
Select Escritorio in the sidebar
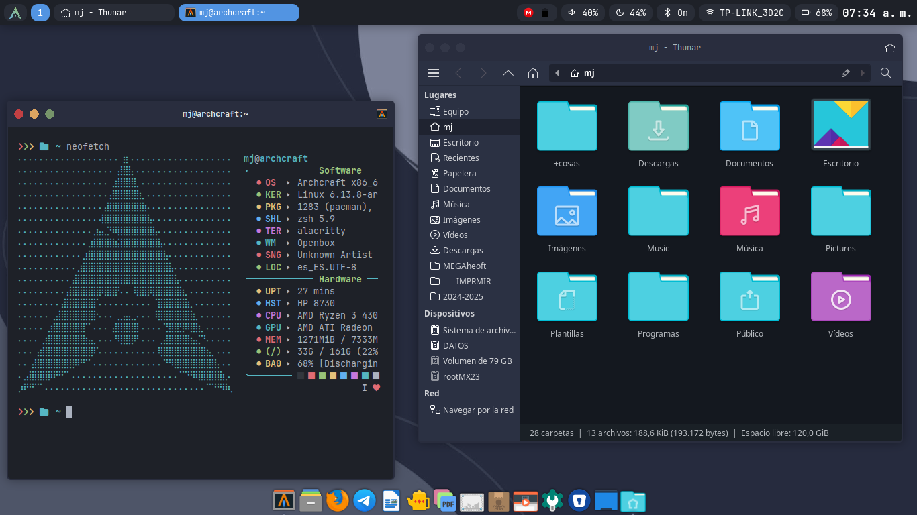pyautogui.click(x=469, y=142)
